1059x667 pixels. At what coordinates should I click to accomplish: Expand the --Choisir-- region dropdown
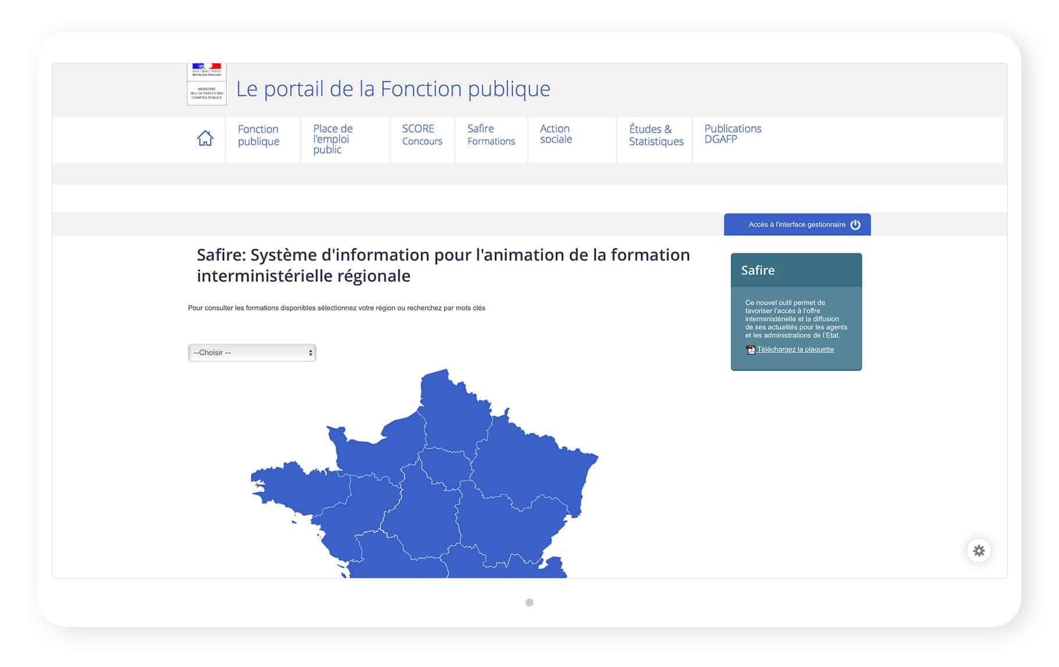click(252, 353)
